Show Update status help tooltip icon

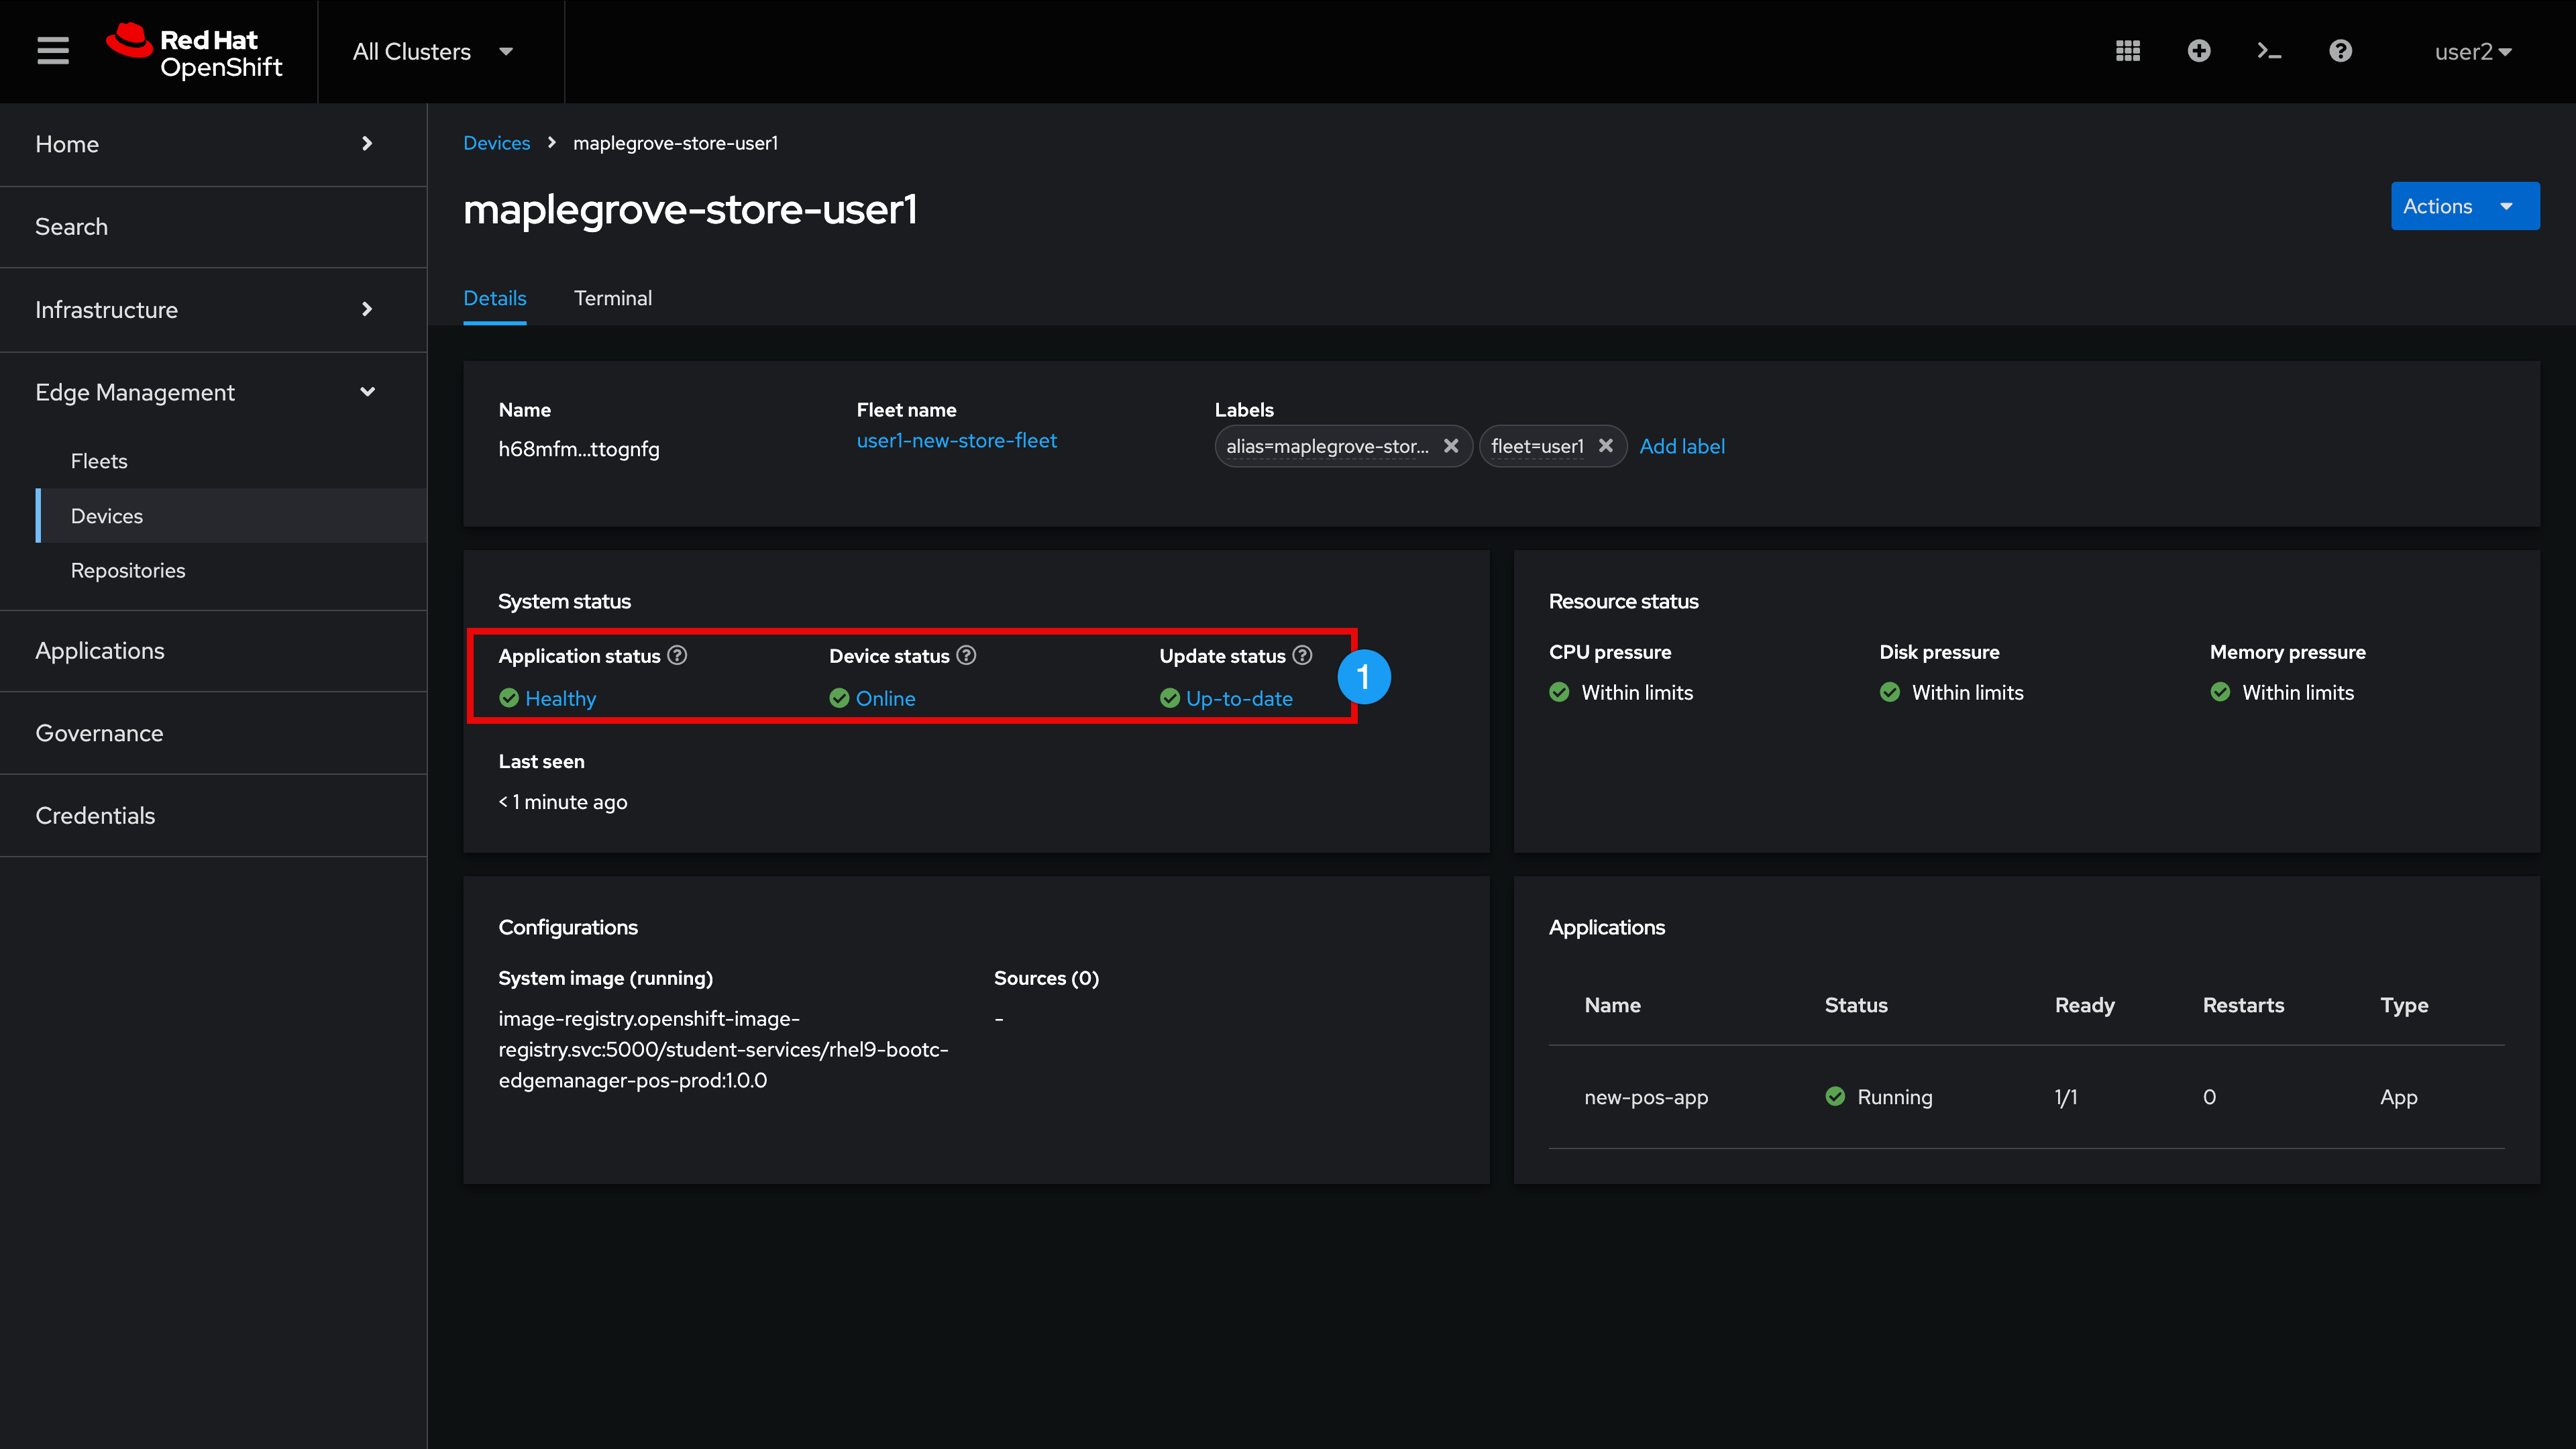point(1302,655)
